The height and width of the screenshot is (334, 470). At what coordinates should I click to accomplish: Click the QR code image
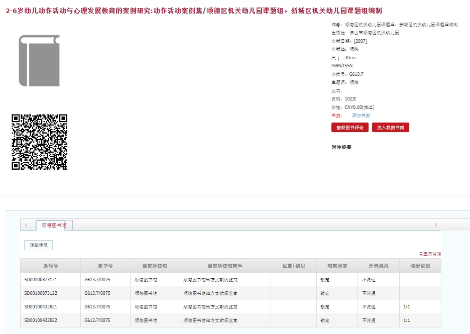click(x=39, y=142)
